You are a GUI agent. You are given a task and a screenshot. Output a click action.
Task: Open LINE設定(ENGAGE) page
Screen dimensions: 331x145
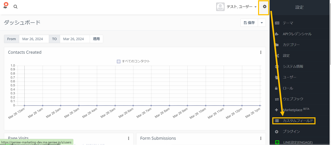pos(298,142)
